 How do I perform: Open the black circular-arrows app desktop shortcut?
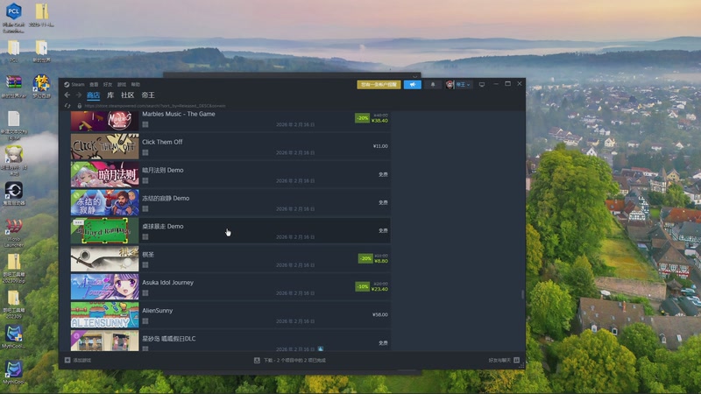pyautogui.click(x=13, y=193)
